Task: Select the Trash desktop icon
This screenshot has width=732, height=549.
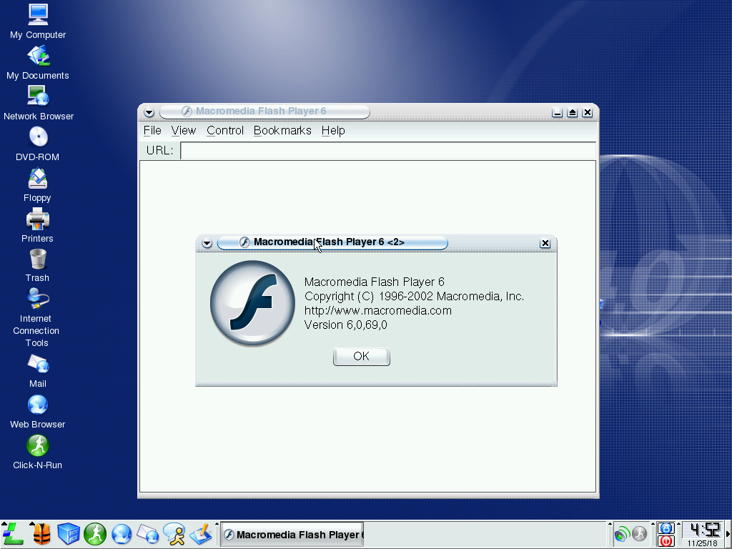Action: [37, 265]
